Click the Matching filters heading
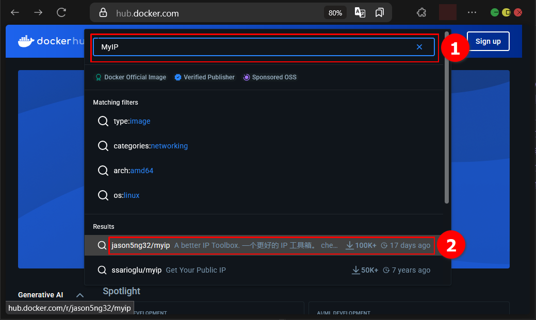Viewport: 536px width, 320px height. point(116,103)
